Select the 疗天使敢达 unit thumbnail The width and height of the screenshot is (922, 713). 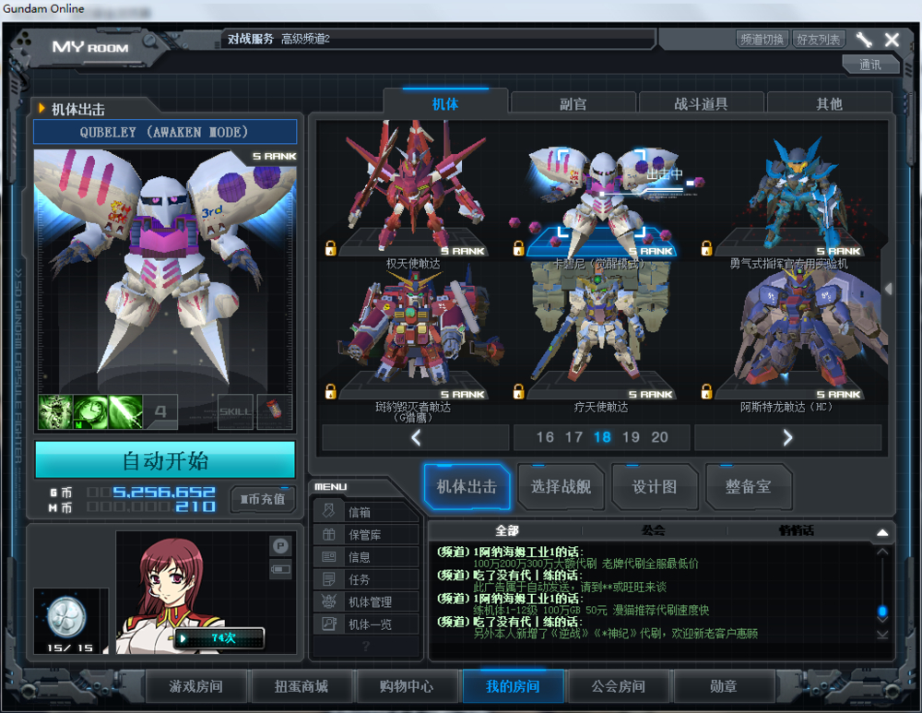click(x=601, y=332)
